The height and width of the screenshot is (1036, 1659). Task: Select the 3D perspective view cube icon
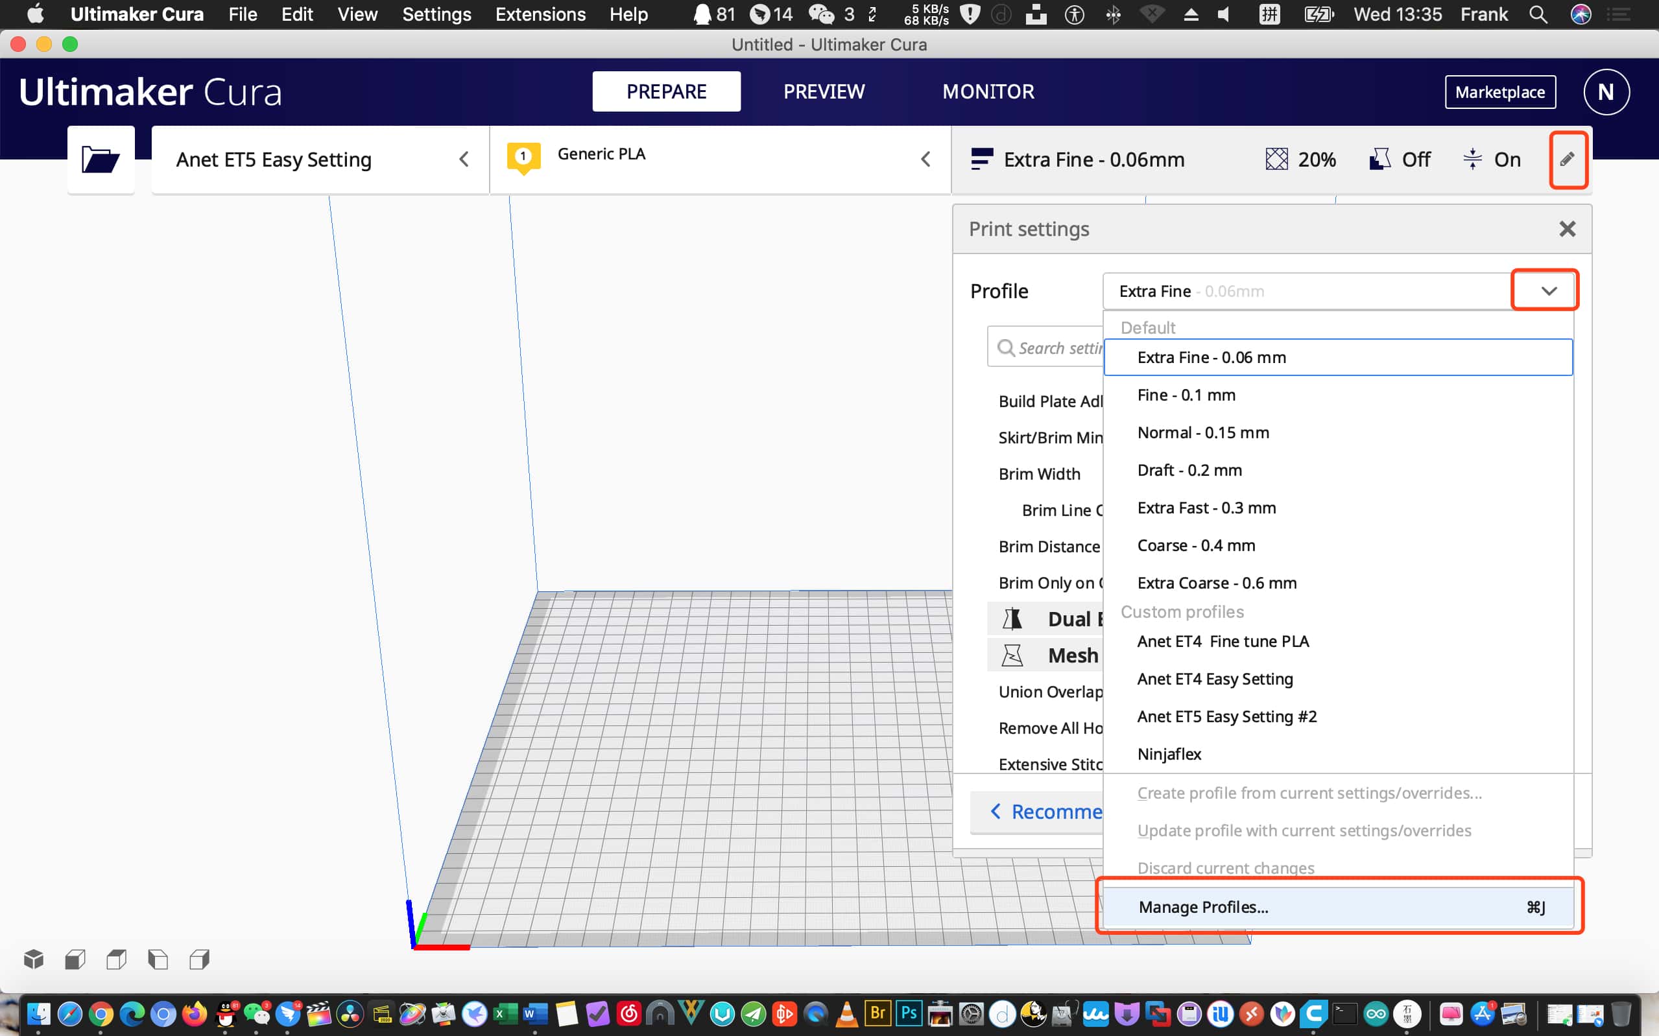34,959
